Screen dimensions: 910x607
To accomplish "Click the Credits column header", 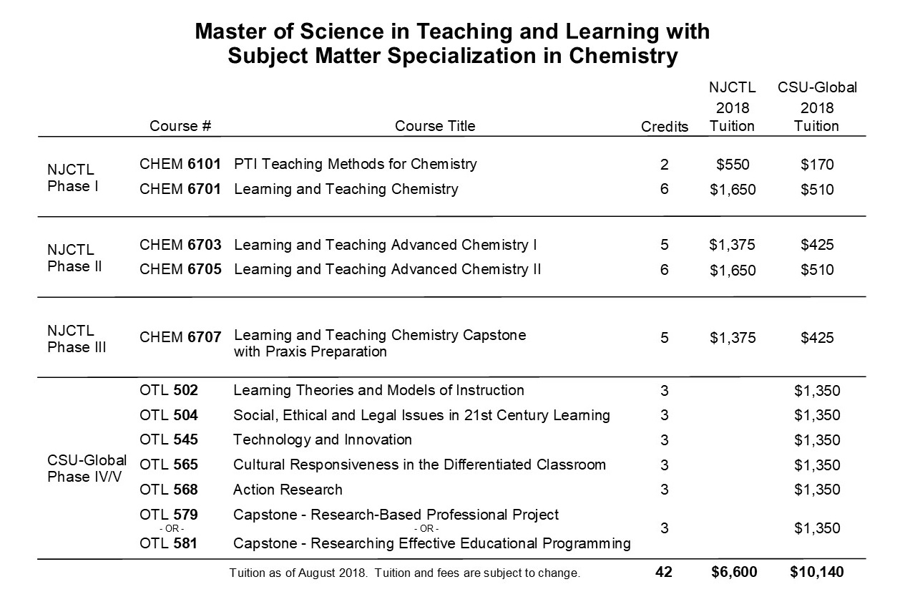I will click(665, 127).
